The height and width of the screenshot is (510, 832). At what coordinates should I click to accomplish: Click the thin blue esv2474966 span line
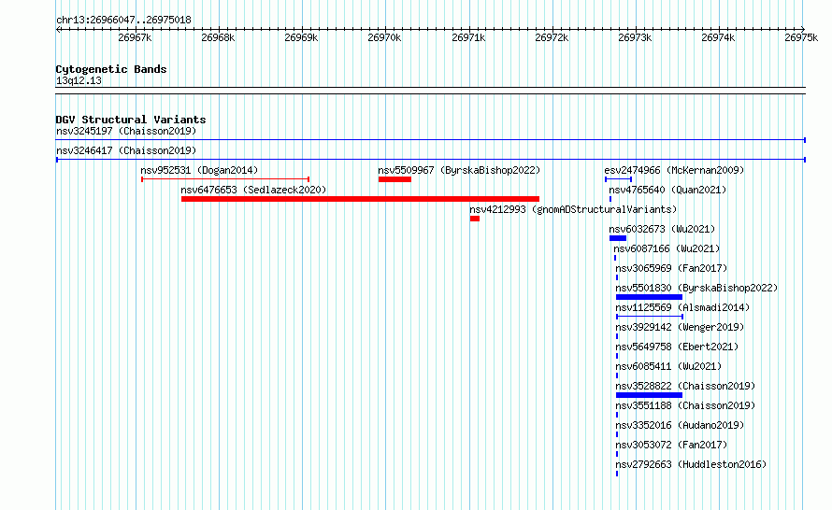[x=618, y=179]
